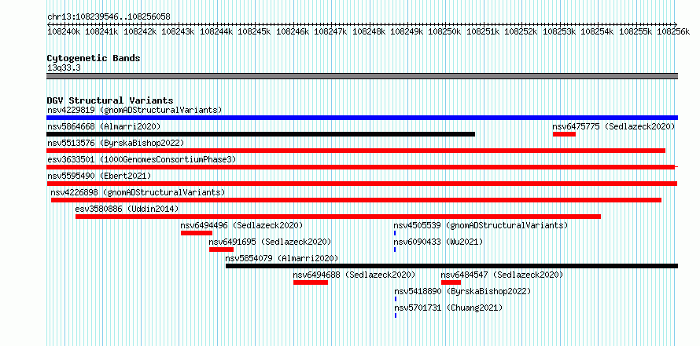The image size is (700, 346).
Task: Click the nsv4229819 gnomAD variant label
Action: (x=134, y=110)
